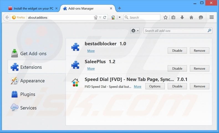Click the magnifier icon in the Search box

[x=126, y=17]
